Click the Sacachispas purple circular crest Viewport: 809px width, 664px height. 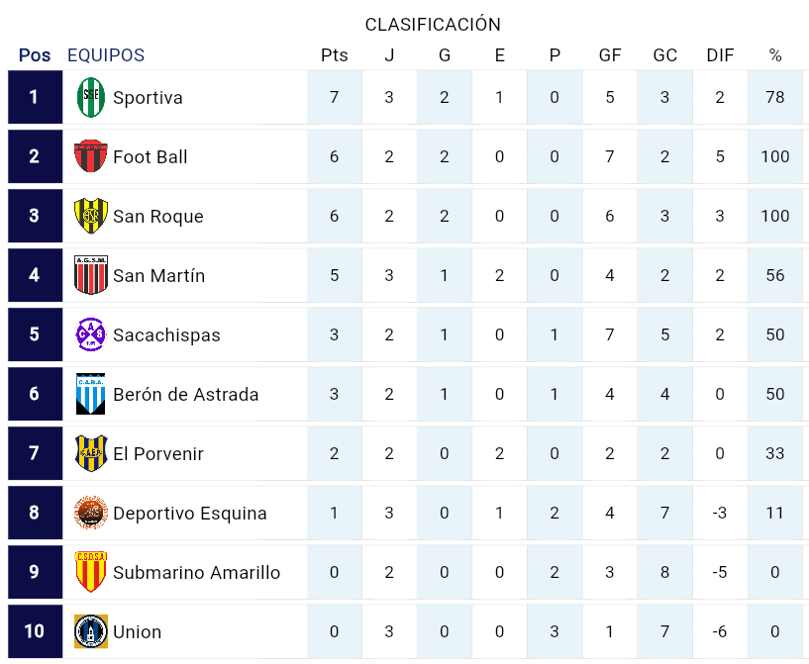coord(91,334)
